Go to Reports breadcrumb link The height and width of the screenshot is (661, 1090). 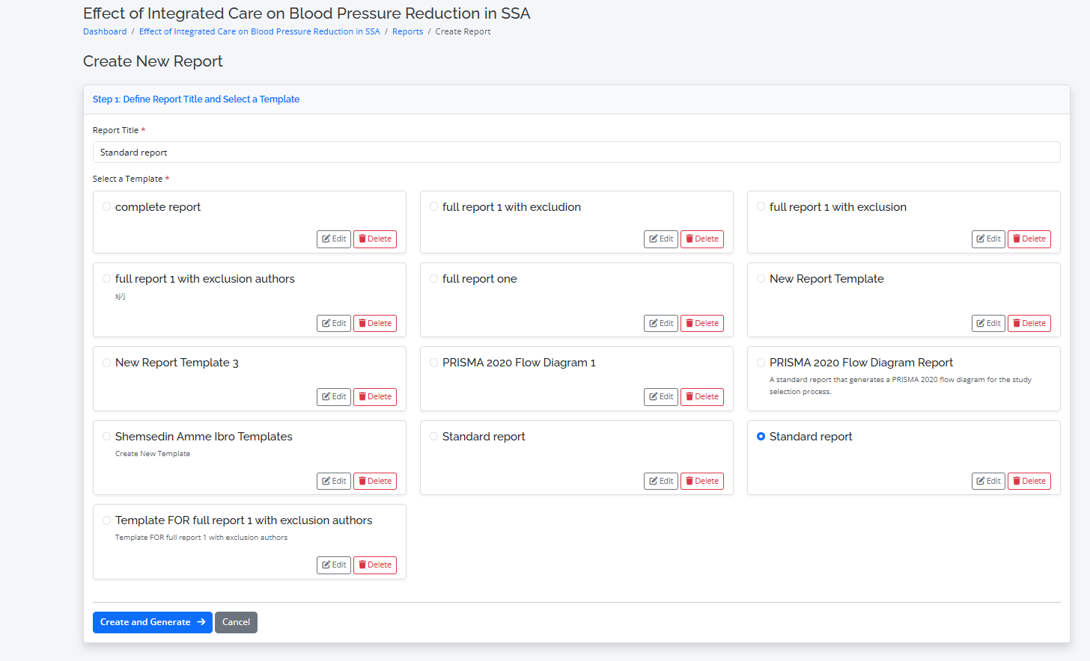407,31
